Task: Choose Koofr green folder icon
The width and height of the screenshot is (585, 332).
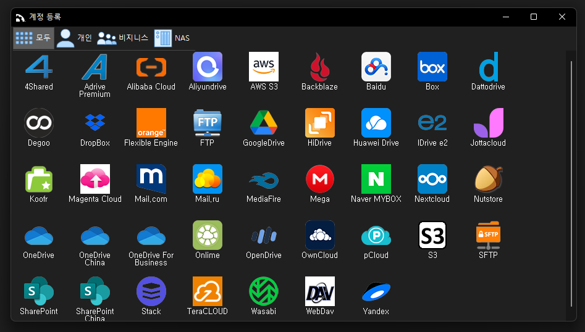Action: point(39,179)
